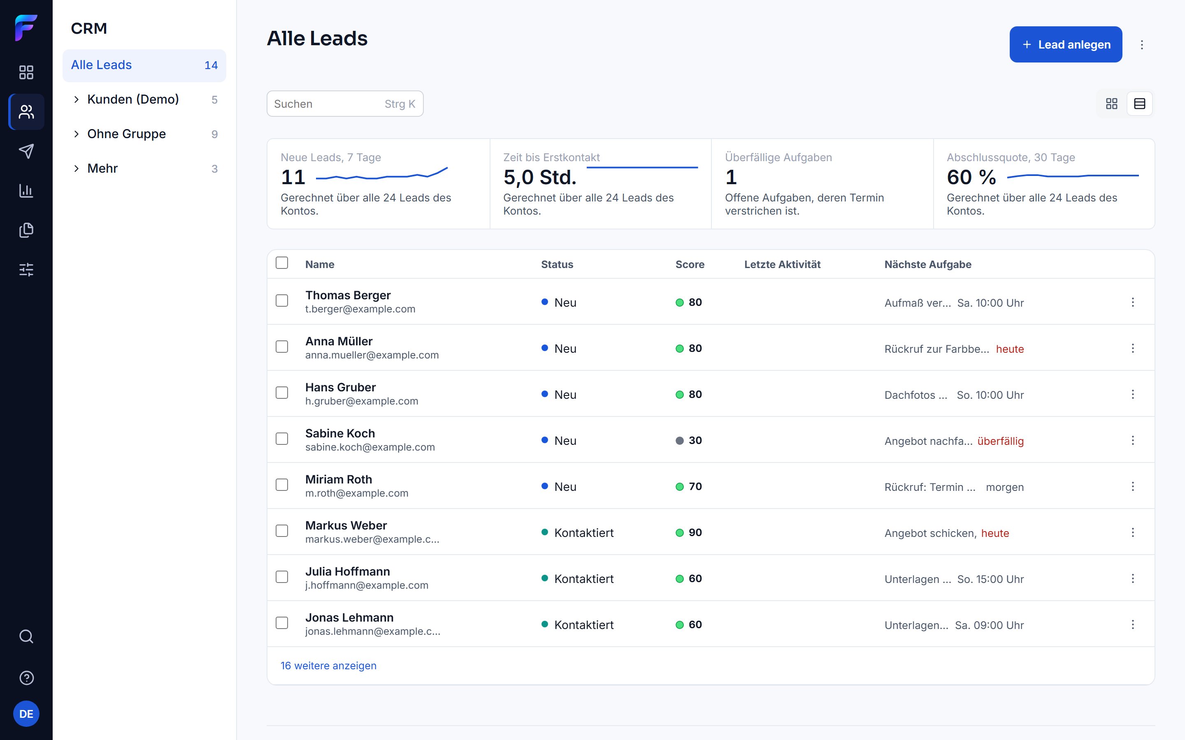The width and height of the screenshot is (1185, 740).
Task: Open the help question mark icon
Action: point(26,678)
